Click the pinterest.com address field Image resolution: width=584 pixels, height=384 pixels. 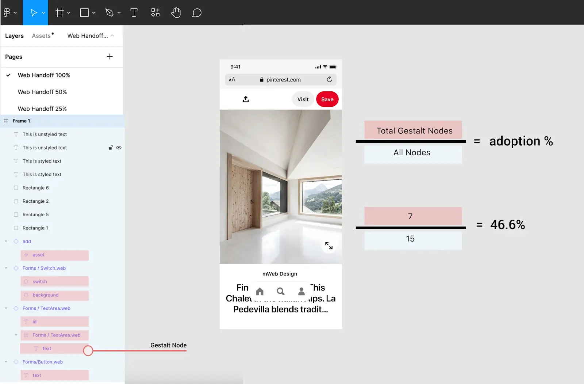pos(281,80)
